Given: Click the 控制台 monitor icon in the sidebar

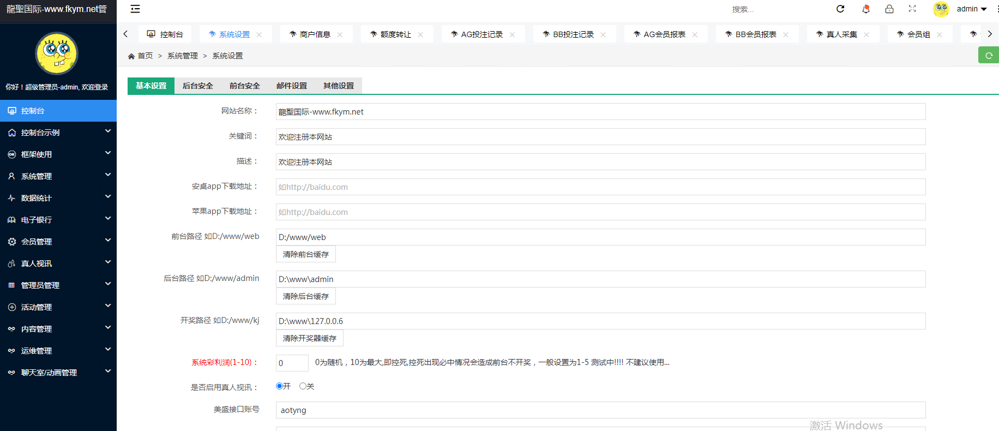Looking at the screenshot, I should pyautogui.click(x=12, y=111).
